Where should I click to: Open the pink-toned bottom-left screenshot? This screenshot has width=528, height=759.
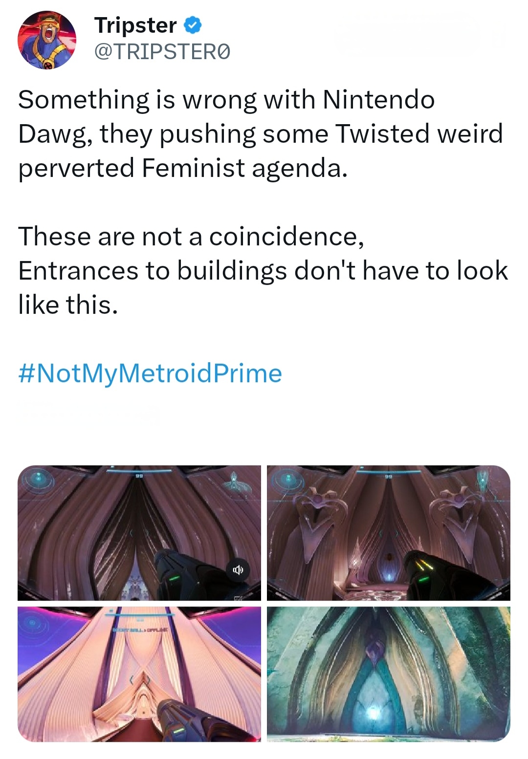pos(139,674)
